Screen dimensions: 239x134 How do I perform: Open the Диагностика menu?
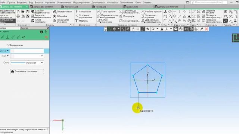(x=98, y=3)
